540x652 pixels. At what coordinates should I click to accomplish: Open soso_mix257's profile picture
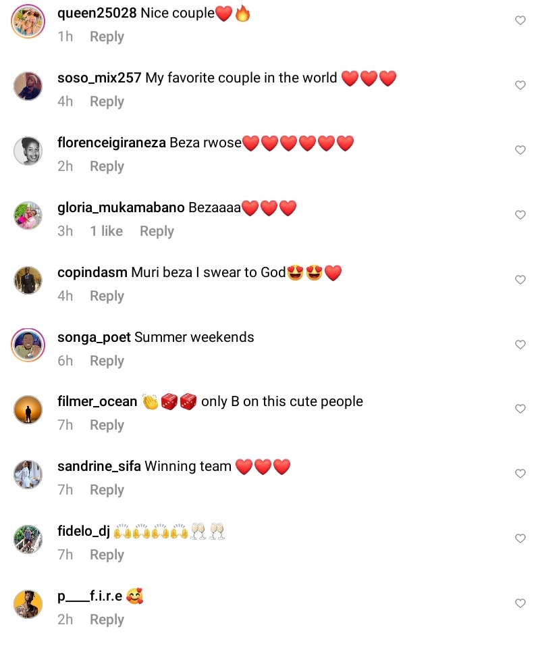[x=28, y=86]
